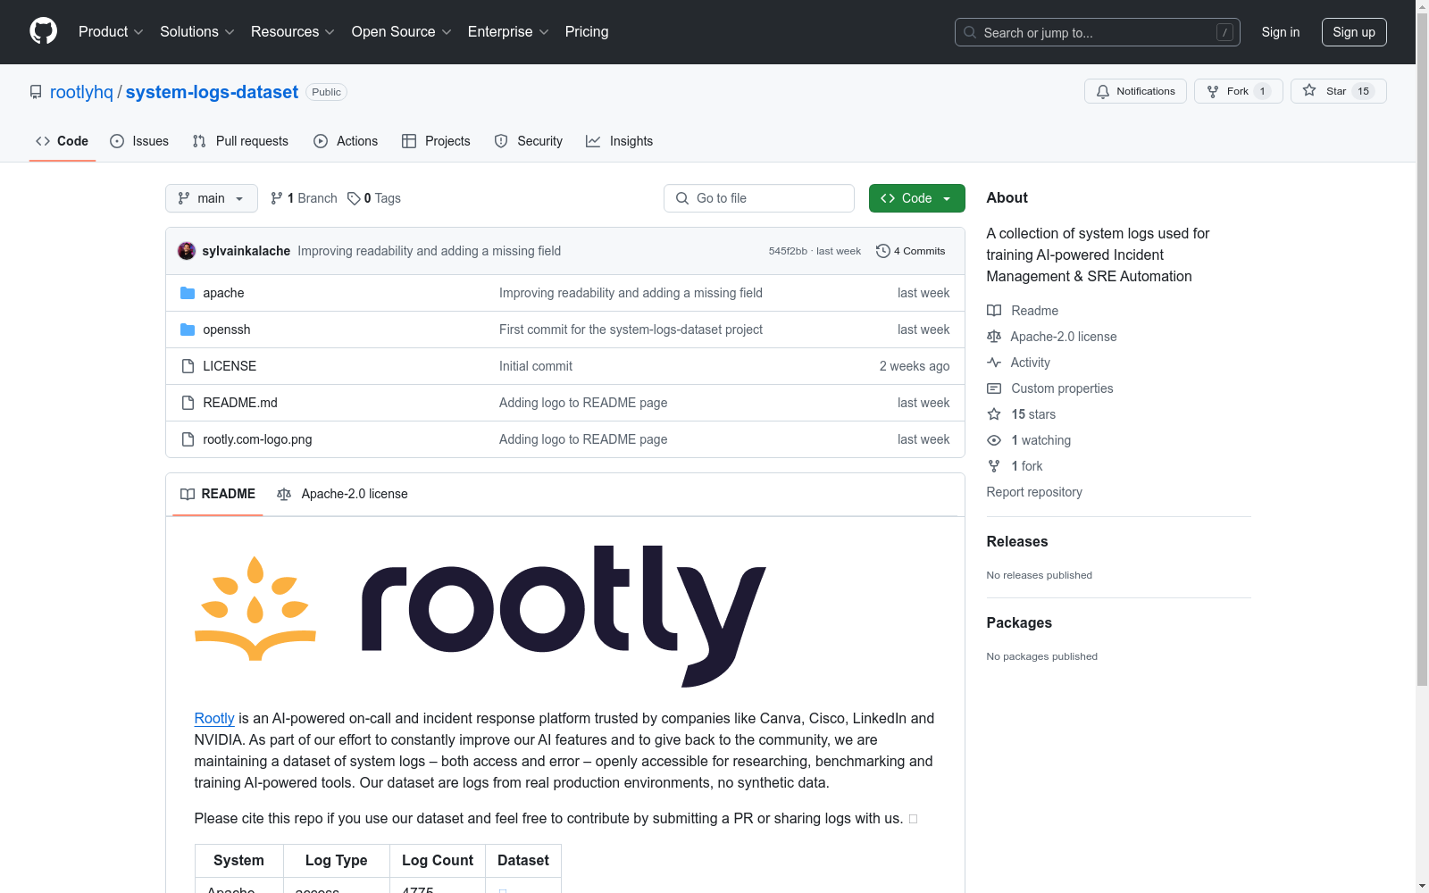The width and height of the screenshot is (1429, 893).
Task: Click the branch icon beside 1 Branch
Action: coord(277,198)
